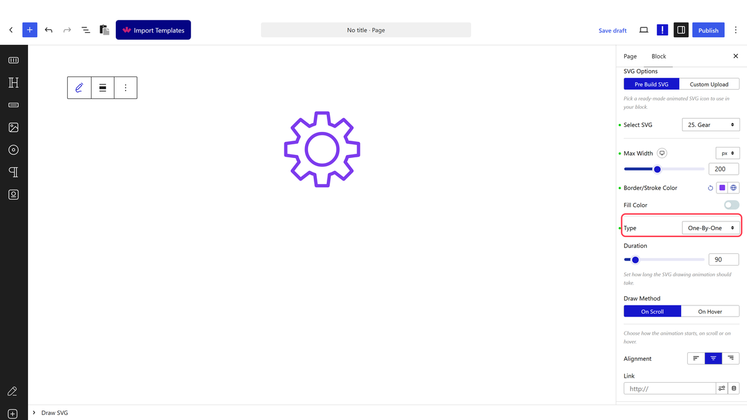Open the No title · Page command bar

(x=366, y=30)
